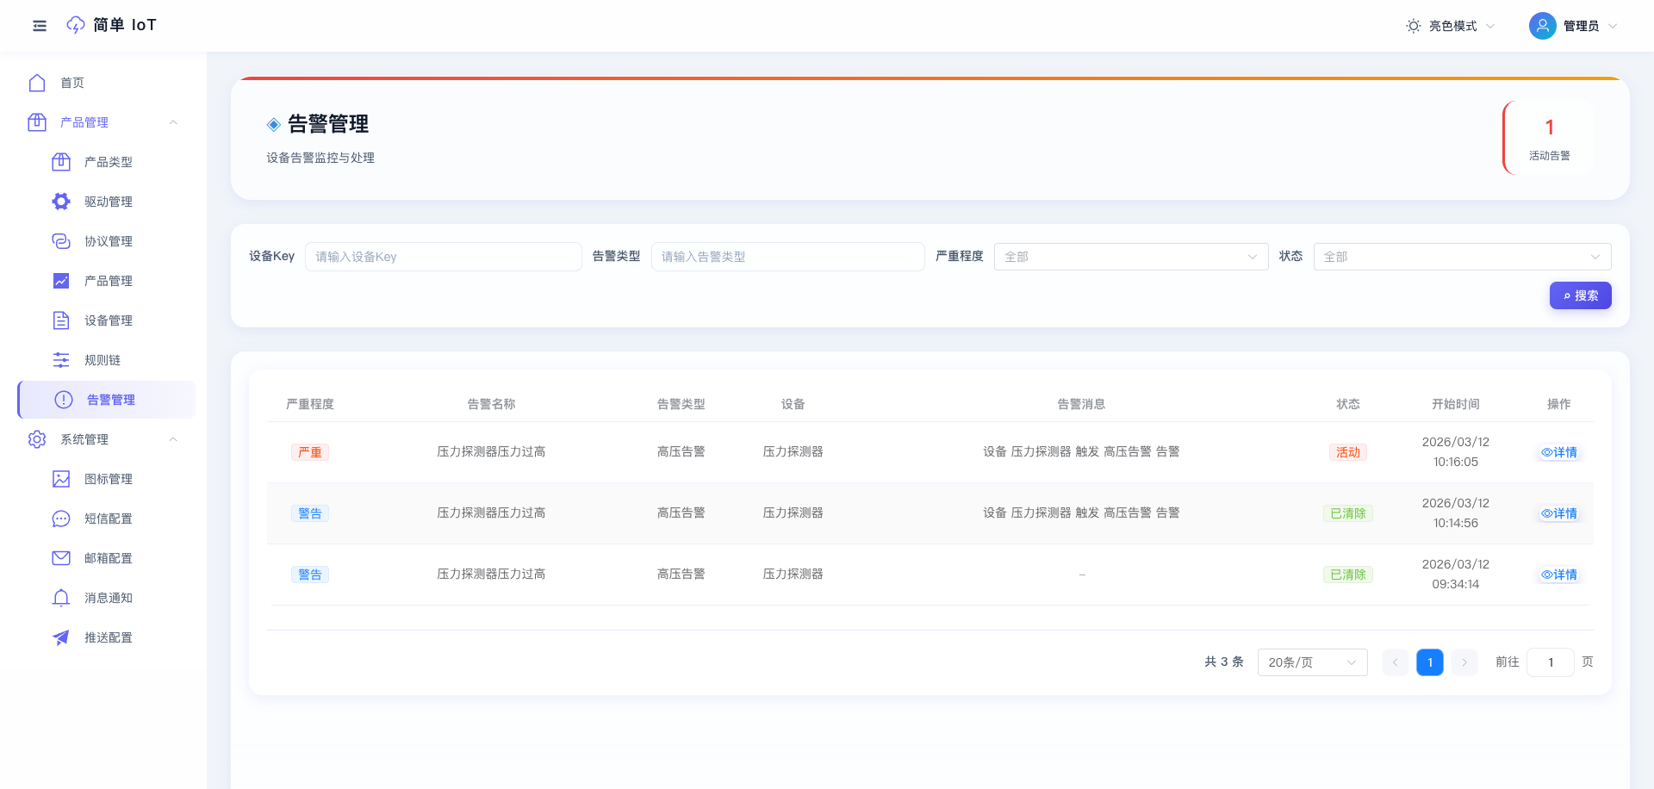This screenshot has width=1654, height=789.
Task: Select 规则链 in the sidebar
Action: 103,360
